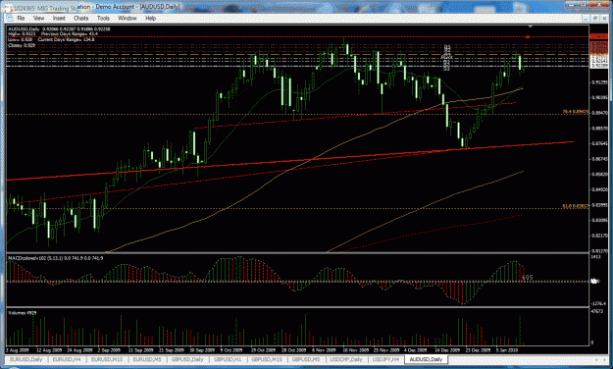Click the 5 Jan 2010 date label
The width and height of the screenshot is (613, 369).
pos(507,350)
